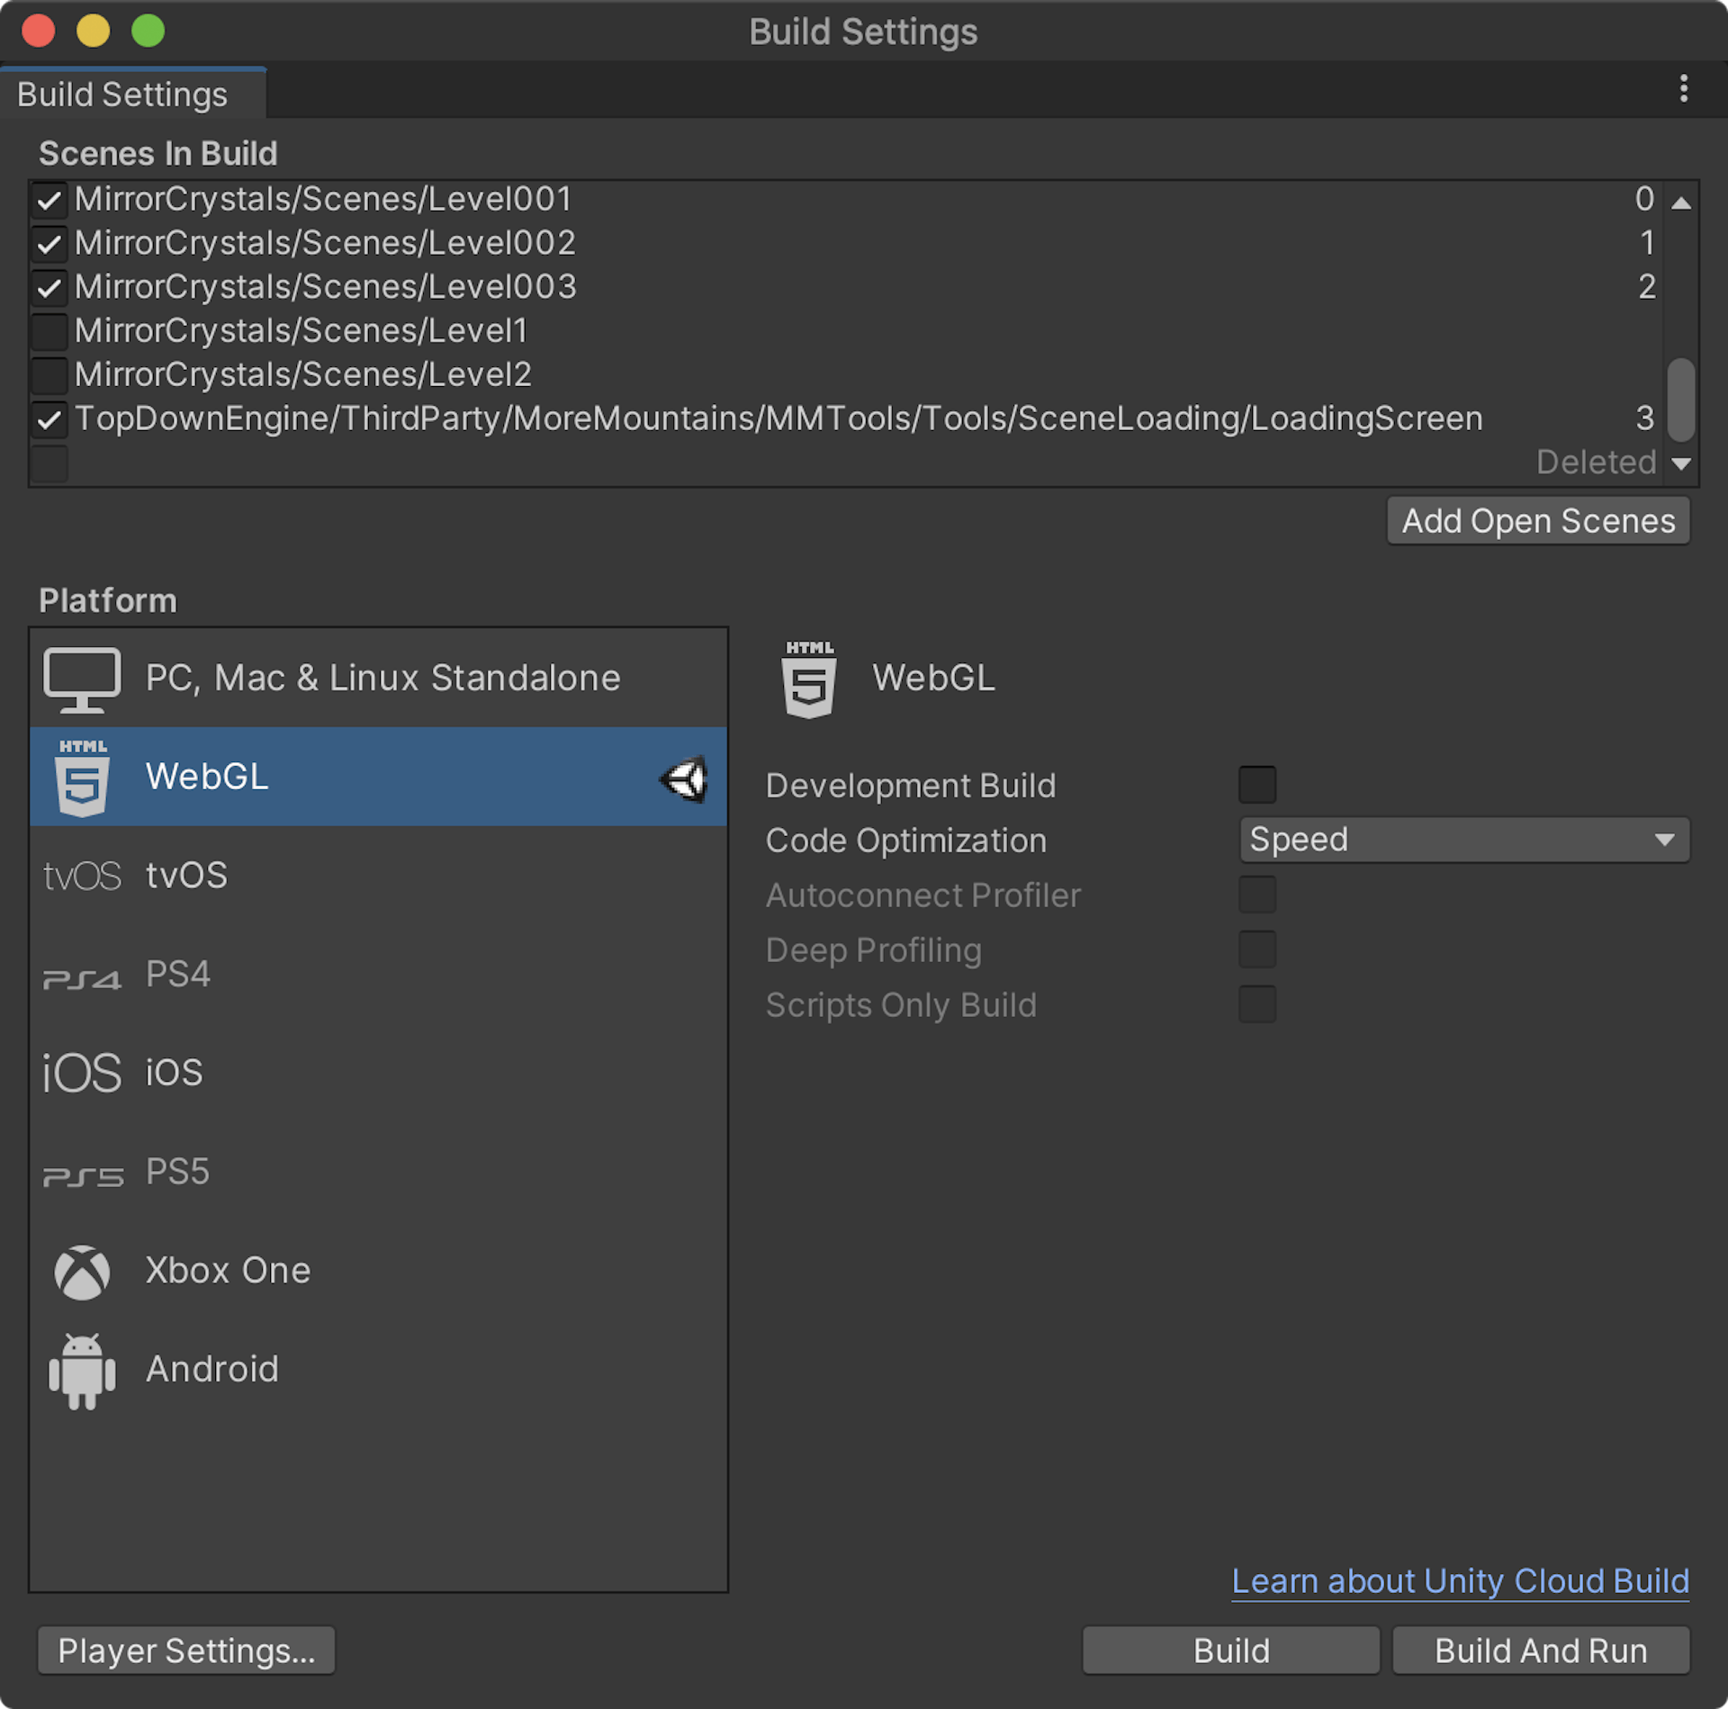Click the PS5 platform icon
The image size is (1728, 1709).
coord(82,1171)
